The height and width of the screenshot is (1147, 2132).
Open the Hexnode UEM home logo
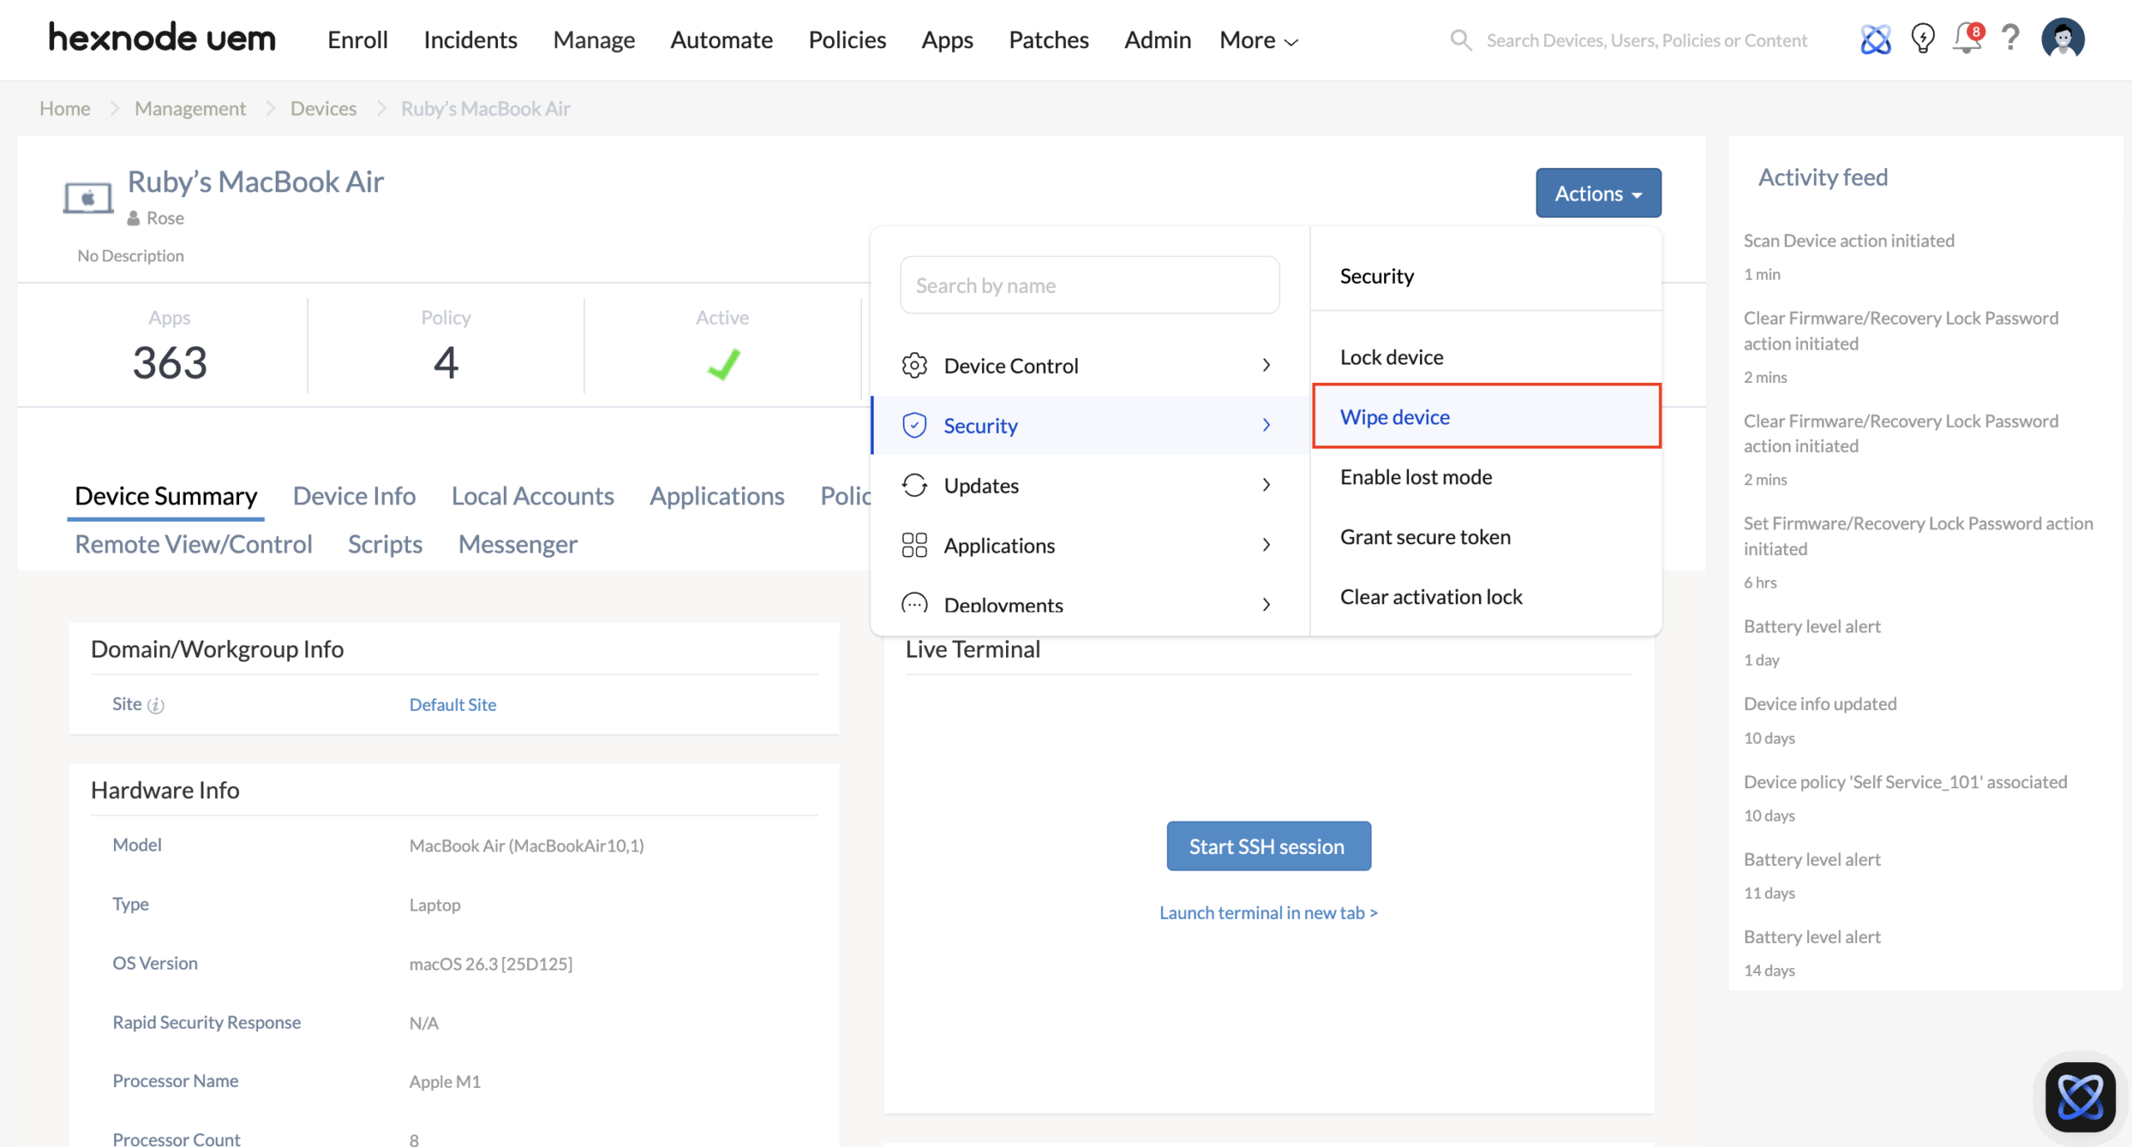[162, 37]
